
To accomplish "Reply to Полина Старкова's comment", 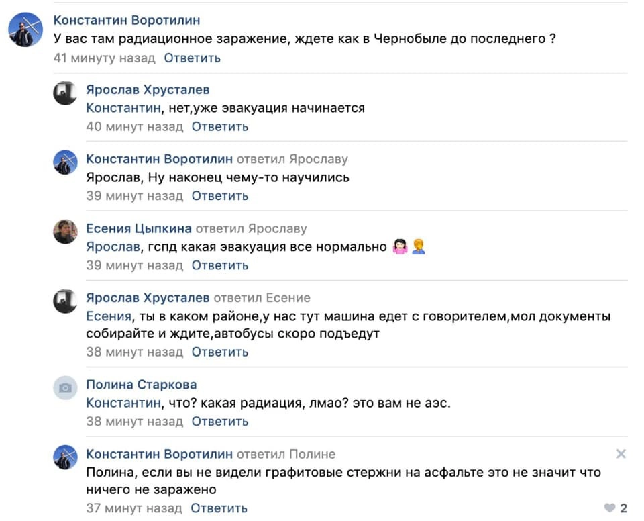I will click(x=220, y=422).
